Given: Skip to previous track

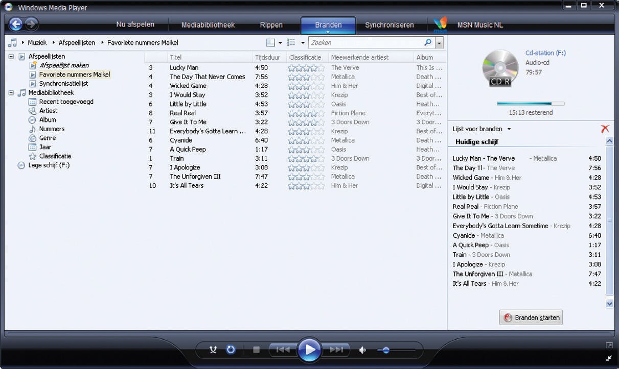Looking at the screenshot, I should point(283,350).
